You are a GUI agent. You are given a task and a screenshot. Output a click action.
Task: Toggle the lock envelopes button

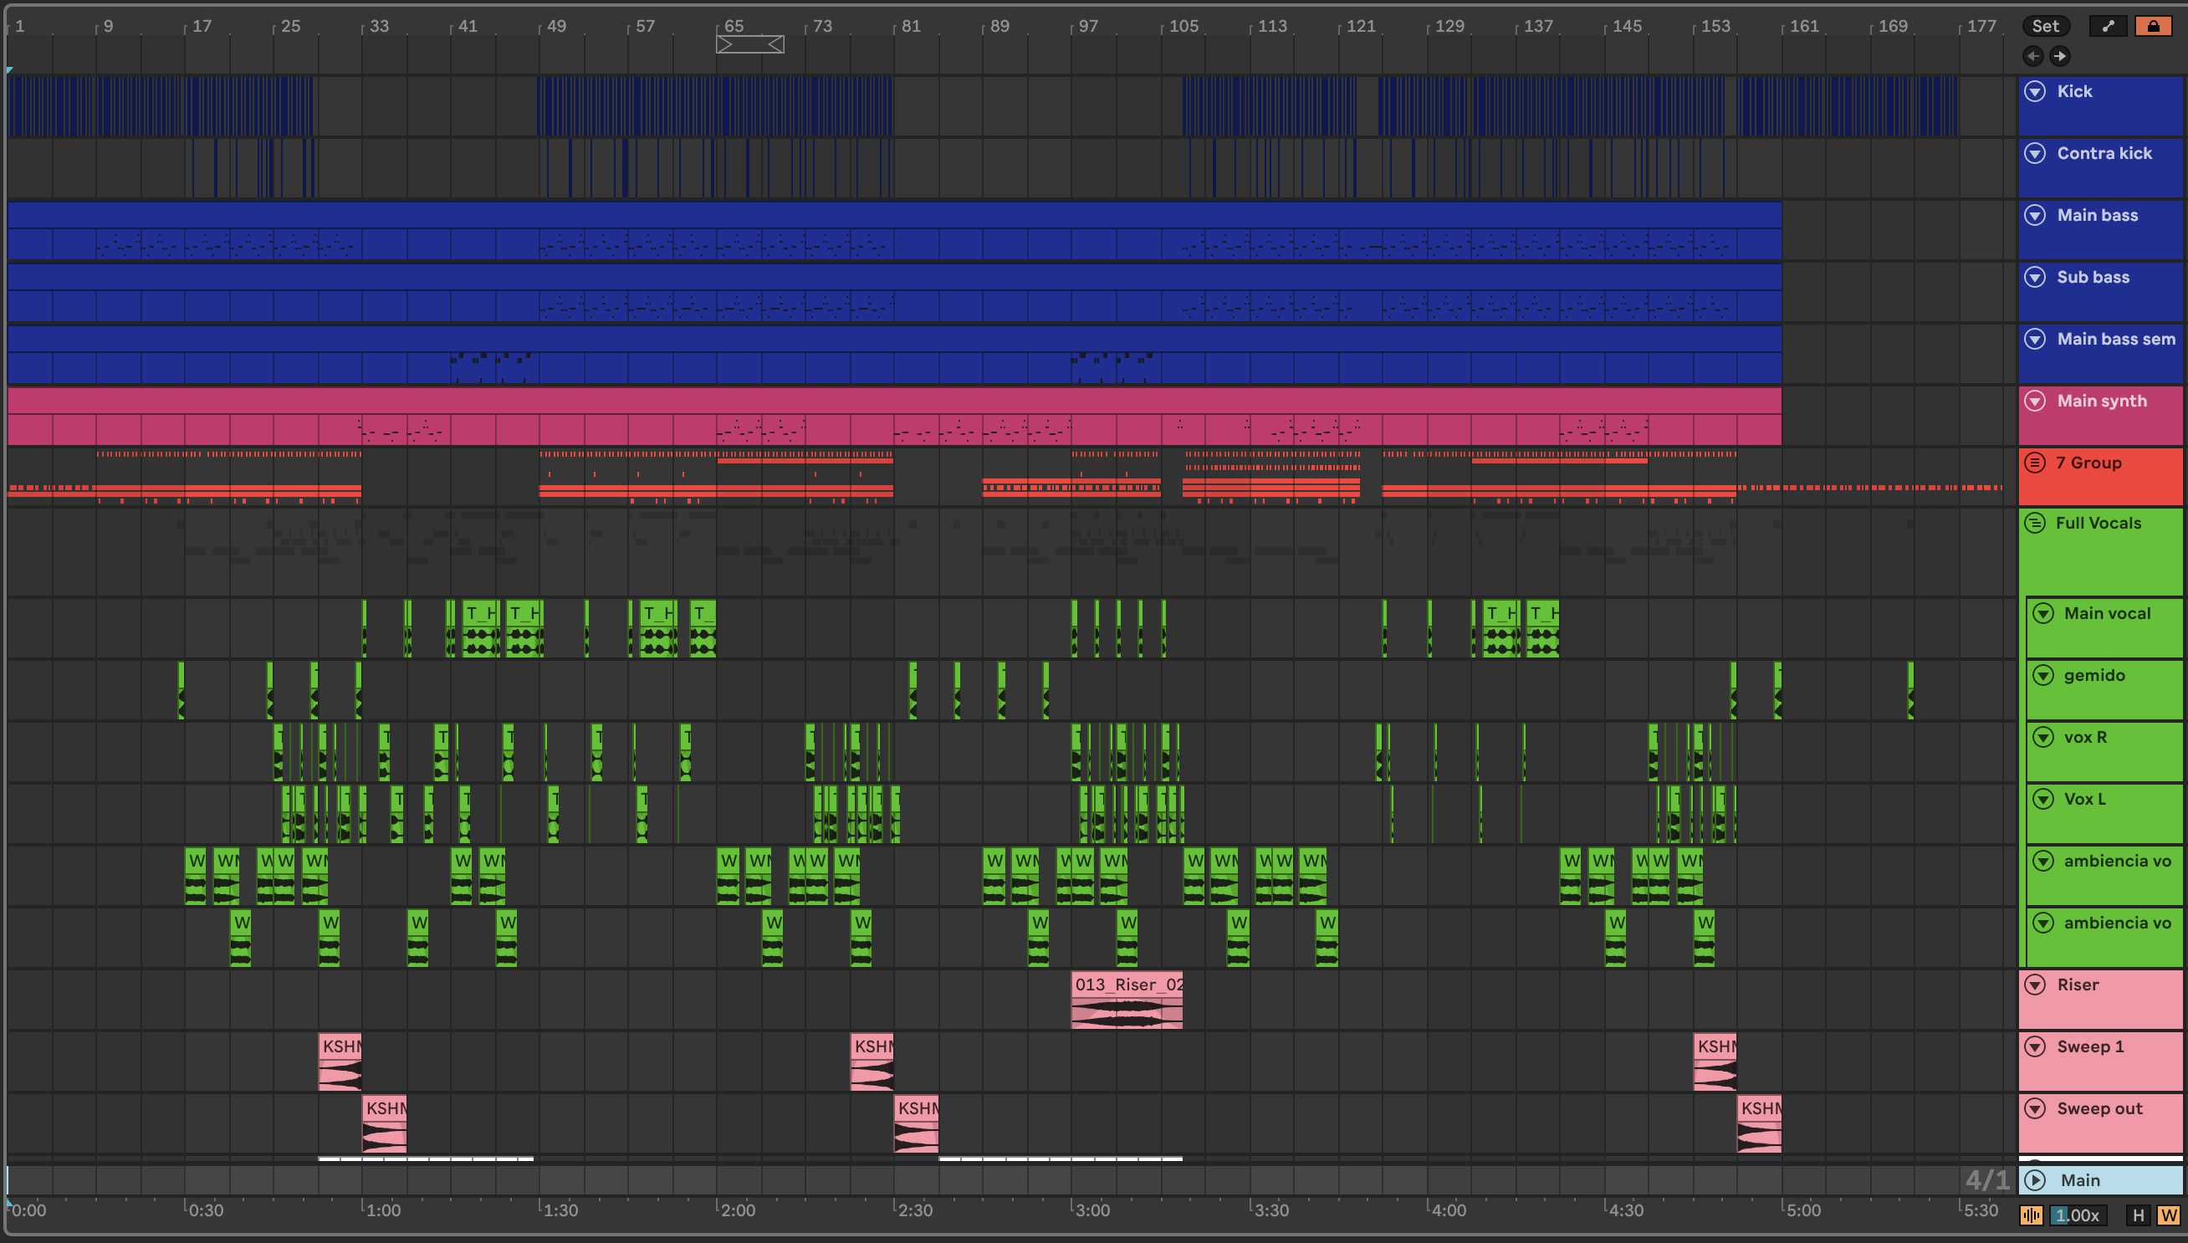tap(2153, 26)
